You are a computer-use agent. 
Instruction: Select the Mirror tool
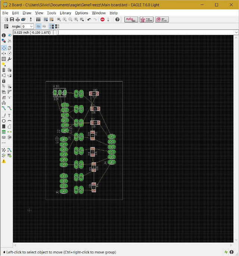[4, 53]
